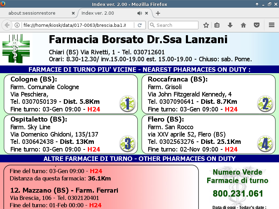The width and height of the screenshot is (279, 209).
Task: Bookmark this page with star icon
Action: [206, 25]
